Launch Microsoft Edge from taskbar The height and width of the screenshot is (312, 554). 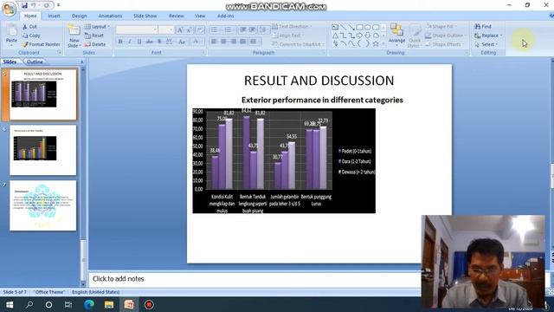tap(89, 304)
